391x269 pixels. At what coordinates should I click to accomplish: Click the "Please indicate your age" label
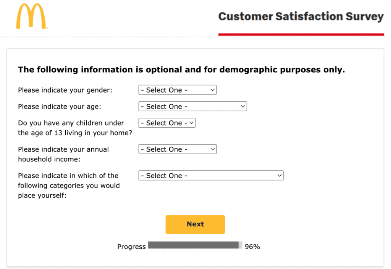click(60, 107)
